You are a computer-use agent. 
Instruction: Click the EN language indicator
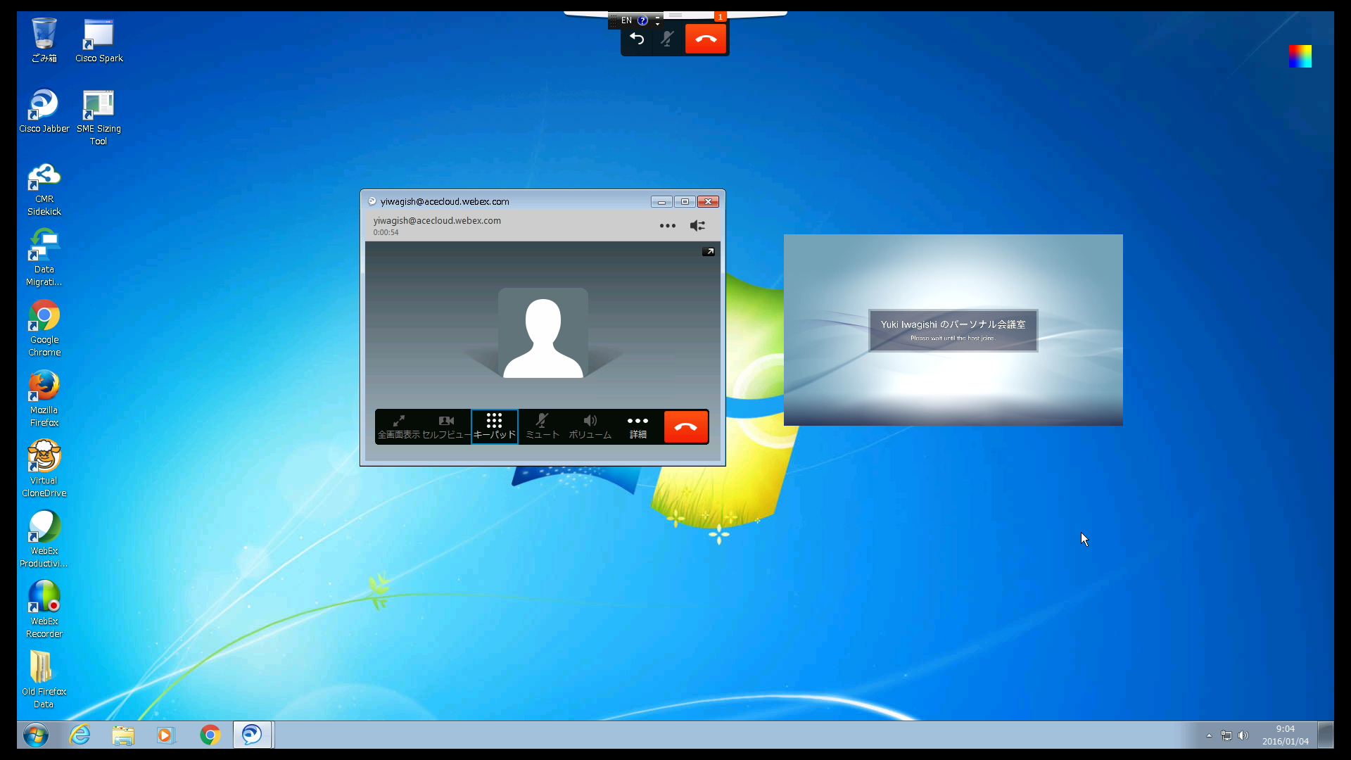coord(626,20)
